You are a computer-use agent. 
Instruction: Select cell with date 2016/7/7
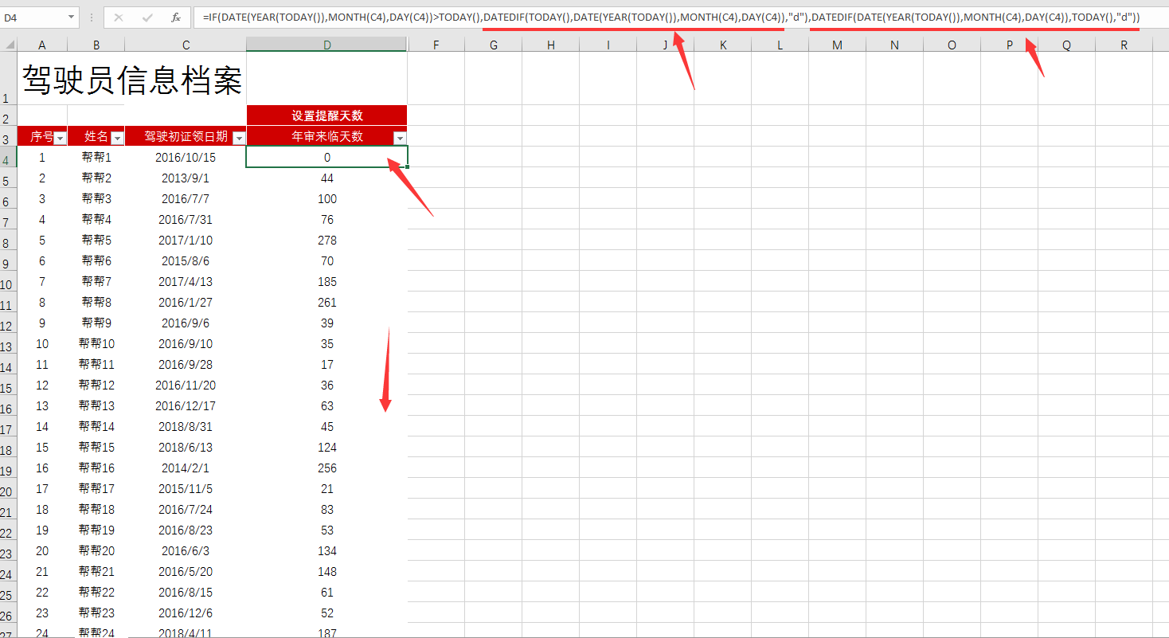(x=186, y=199)
